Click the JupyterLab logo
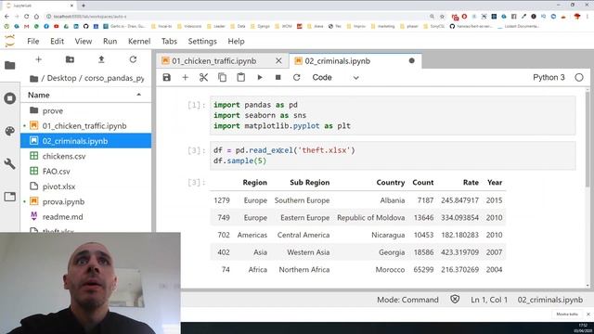594x334 pixels. [x=10, y=41]
